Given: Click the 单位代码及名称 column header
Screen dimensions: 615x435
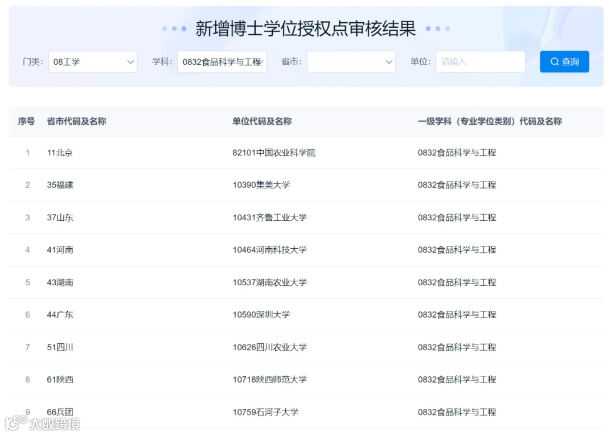Looking at the screenshot, I should tap(262, 121).
